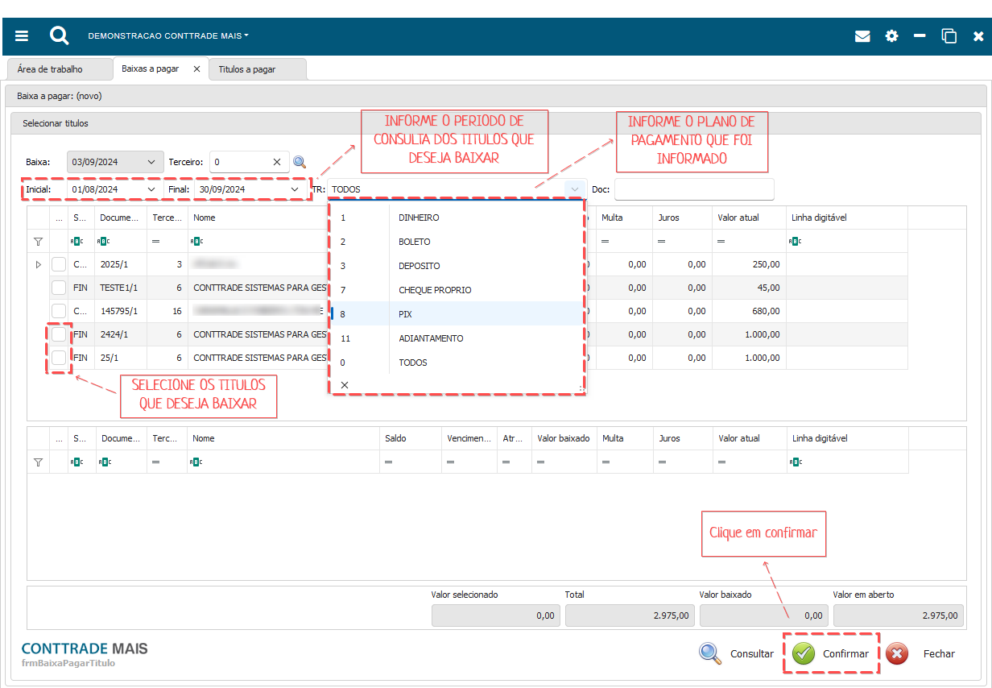The width and height of the screenshot is (992, 688).
Task: Open the hamburger main menu
Action: 22,36
